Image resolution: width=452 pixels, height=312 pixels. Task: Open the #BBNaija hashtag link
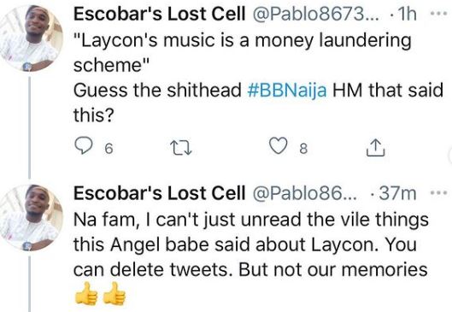point(287,90)
